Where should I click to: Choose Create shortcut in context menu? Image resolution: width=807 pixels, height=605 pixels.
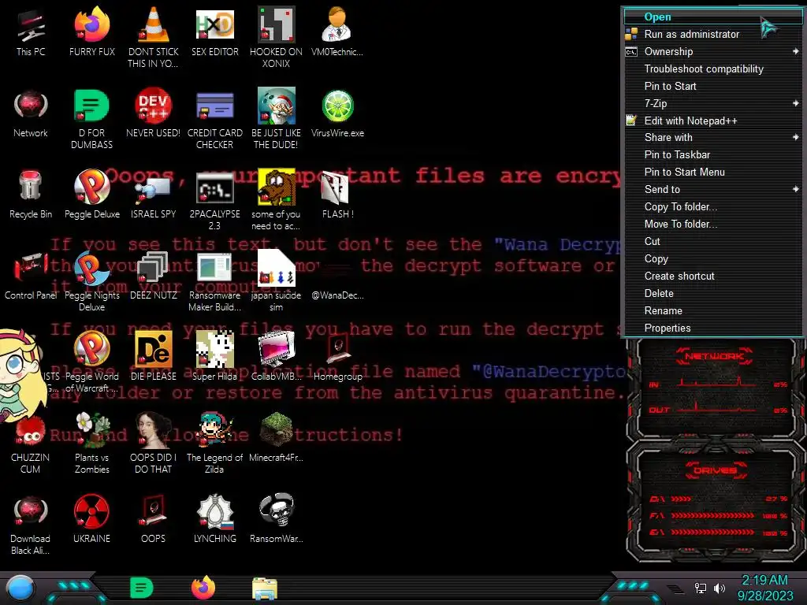[712, 277]
